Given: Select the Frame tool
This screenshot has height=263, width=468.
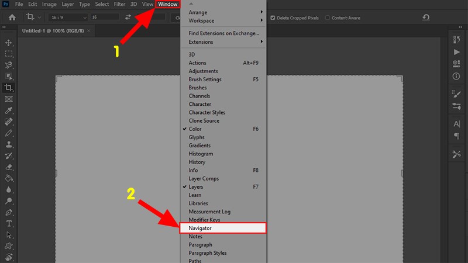Looking at the screenshot, I should (8, 99).
